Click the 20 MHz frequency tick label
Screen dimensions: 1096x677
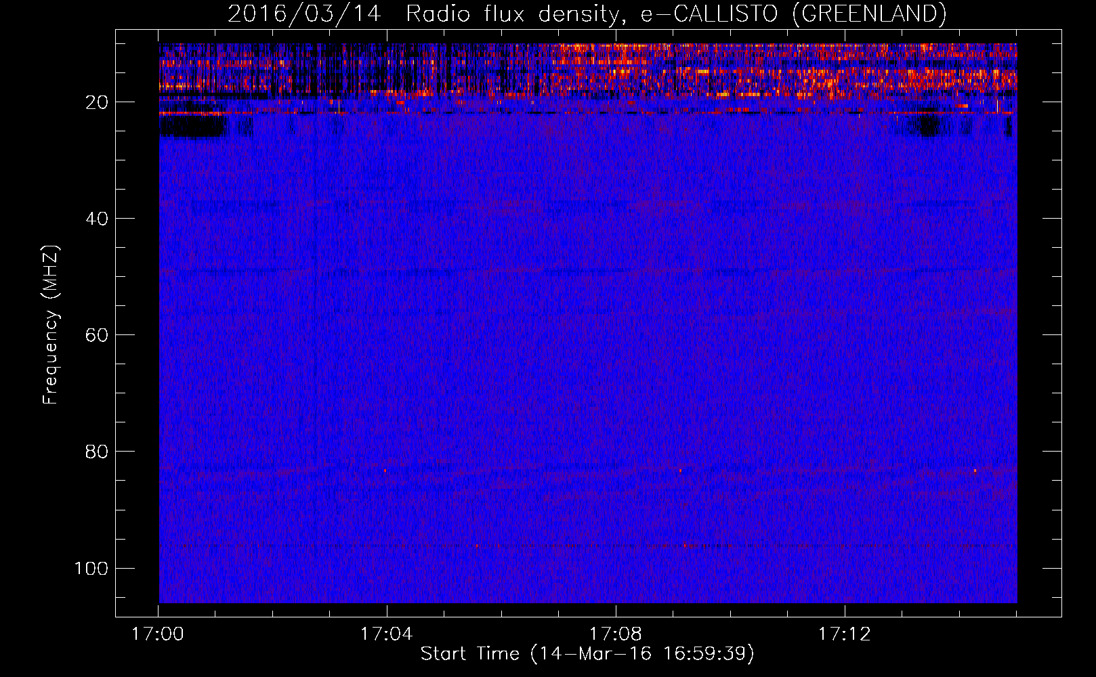pos(97,102)
